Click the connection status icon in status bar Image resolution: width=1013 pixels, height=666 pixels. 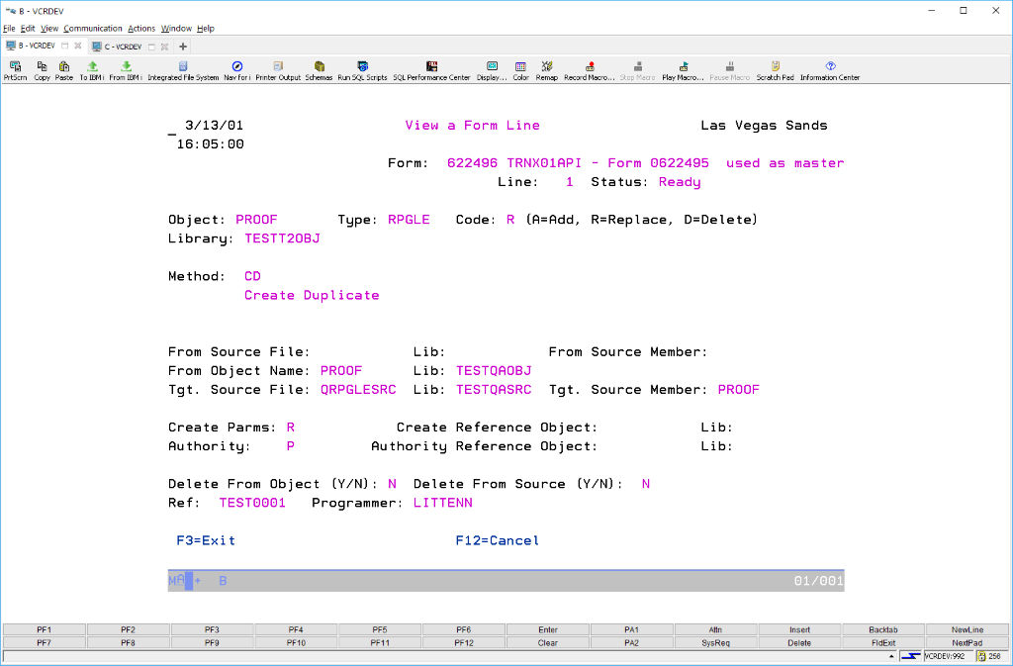click(910, 656)
